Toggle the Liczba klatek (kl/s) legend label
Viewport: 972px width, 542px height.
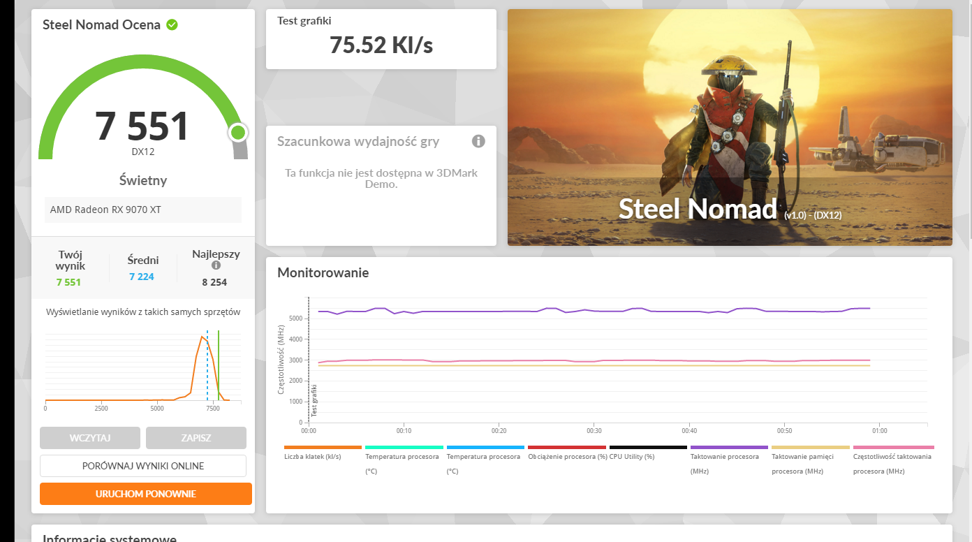313,457
